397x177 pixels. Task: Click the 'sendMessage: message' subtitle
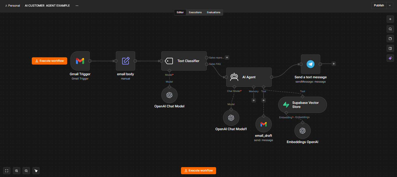coord(310,82)
